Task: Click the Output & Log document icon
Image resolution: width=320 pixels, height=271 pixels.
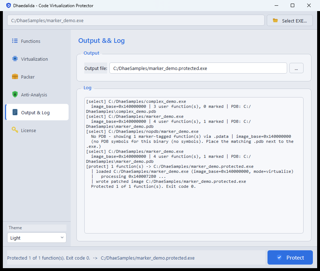Action: [15, 112]
